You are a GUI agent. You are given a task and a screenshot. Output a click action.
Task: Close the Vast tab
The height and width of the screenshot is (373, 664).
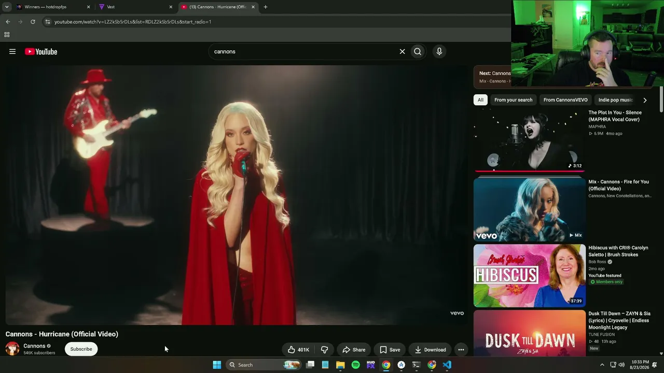[x=171, y=7]
